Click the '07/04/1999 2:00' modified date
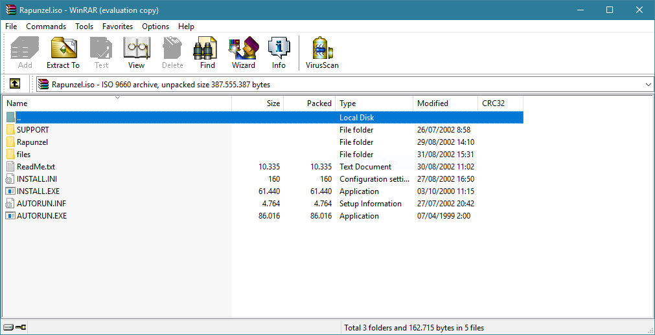655x335 pixels. coord(444,216)
